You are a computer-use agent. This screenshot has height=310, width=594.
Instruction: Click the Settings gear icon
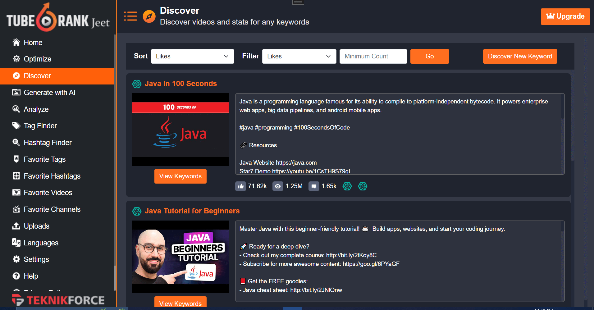pyautogui.click(x=16, y=259)
